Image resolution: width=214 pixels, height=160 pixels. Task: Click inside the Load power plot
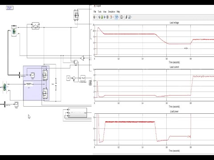(x=154, y=129)
